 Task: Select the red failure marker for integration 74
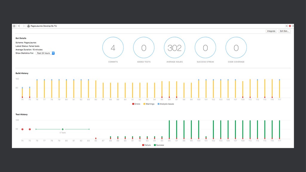(22, 129)
